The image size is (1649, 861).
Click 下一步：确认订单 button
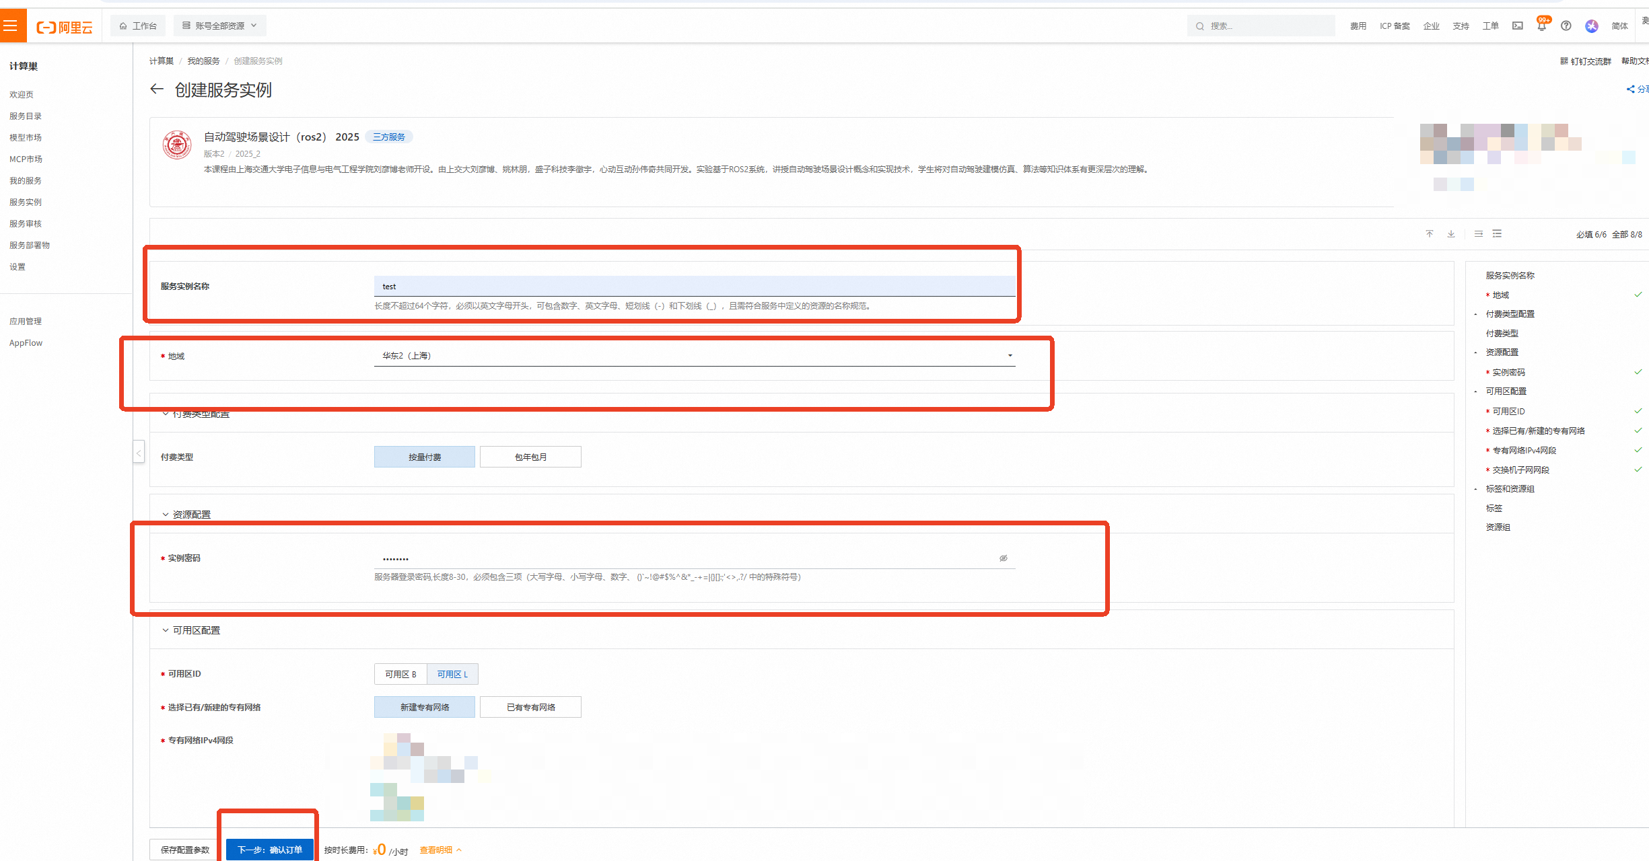pyautogui.click(x=269, y=850)
